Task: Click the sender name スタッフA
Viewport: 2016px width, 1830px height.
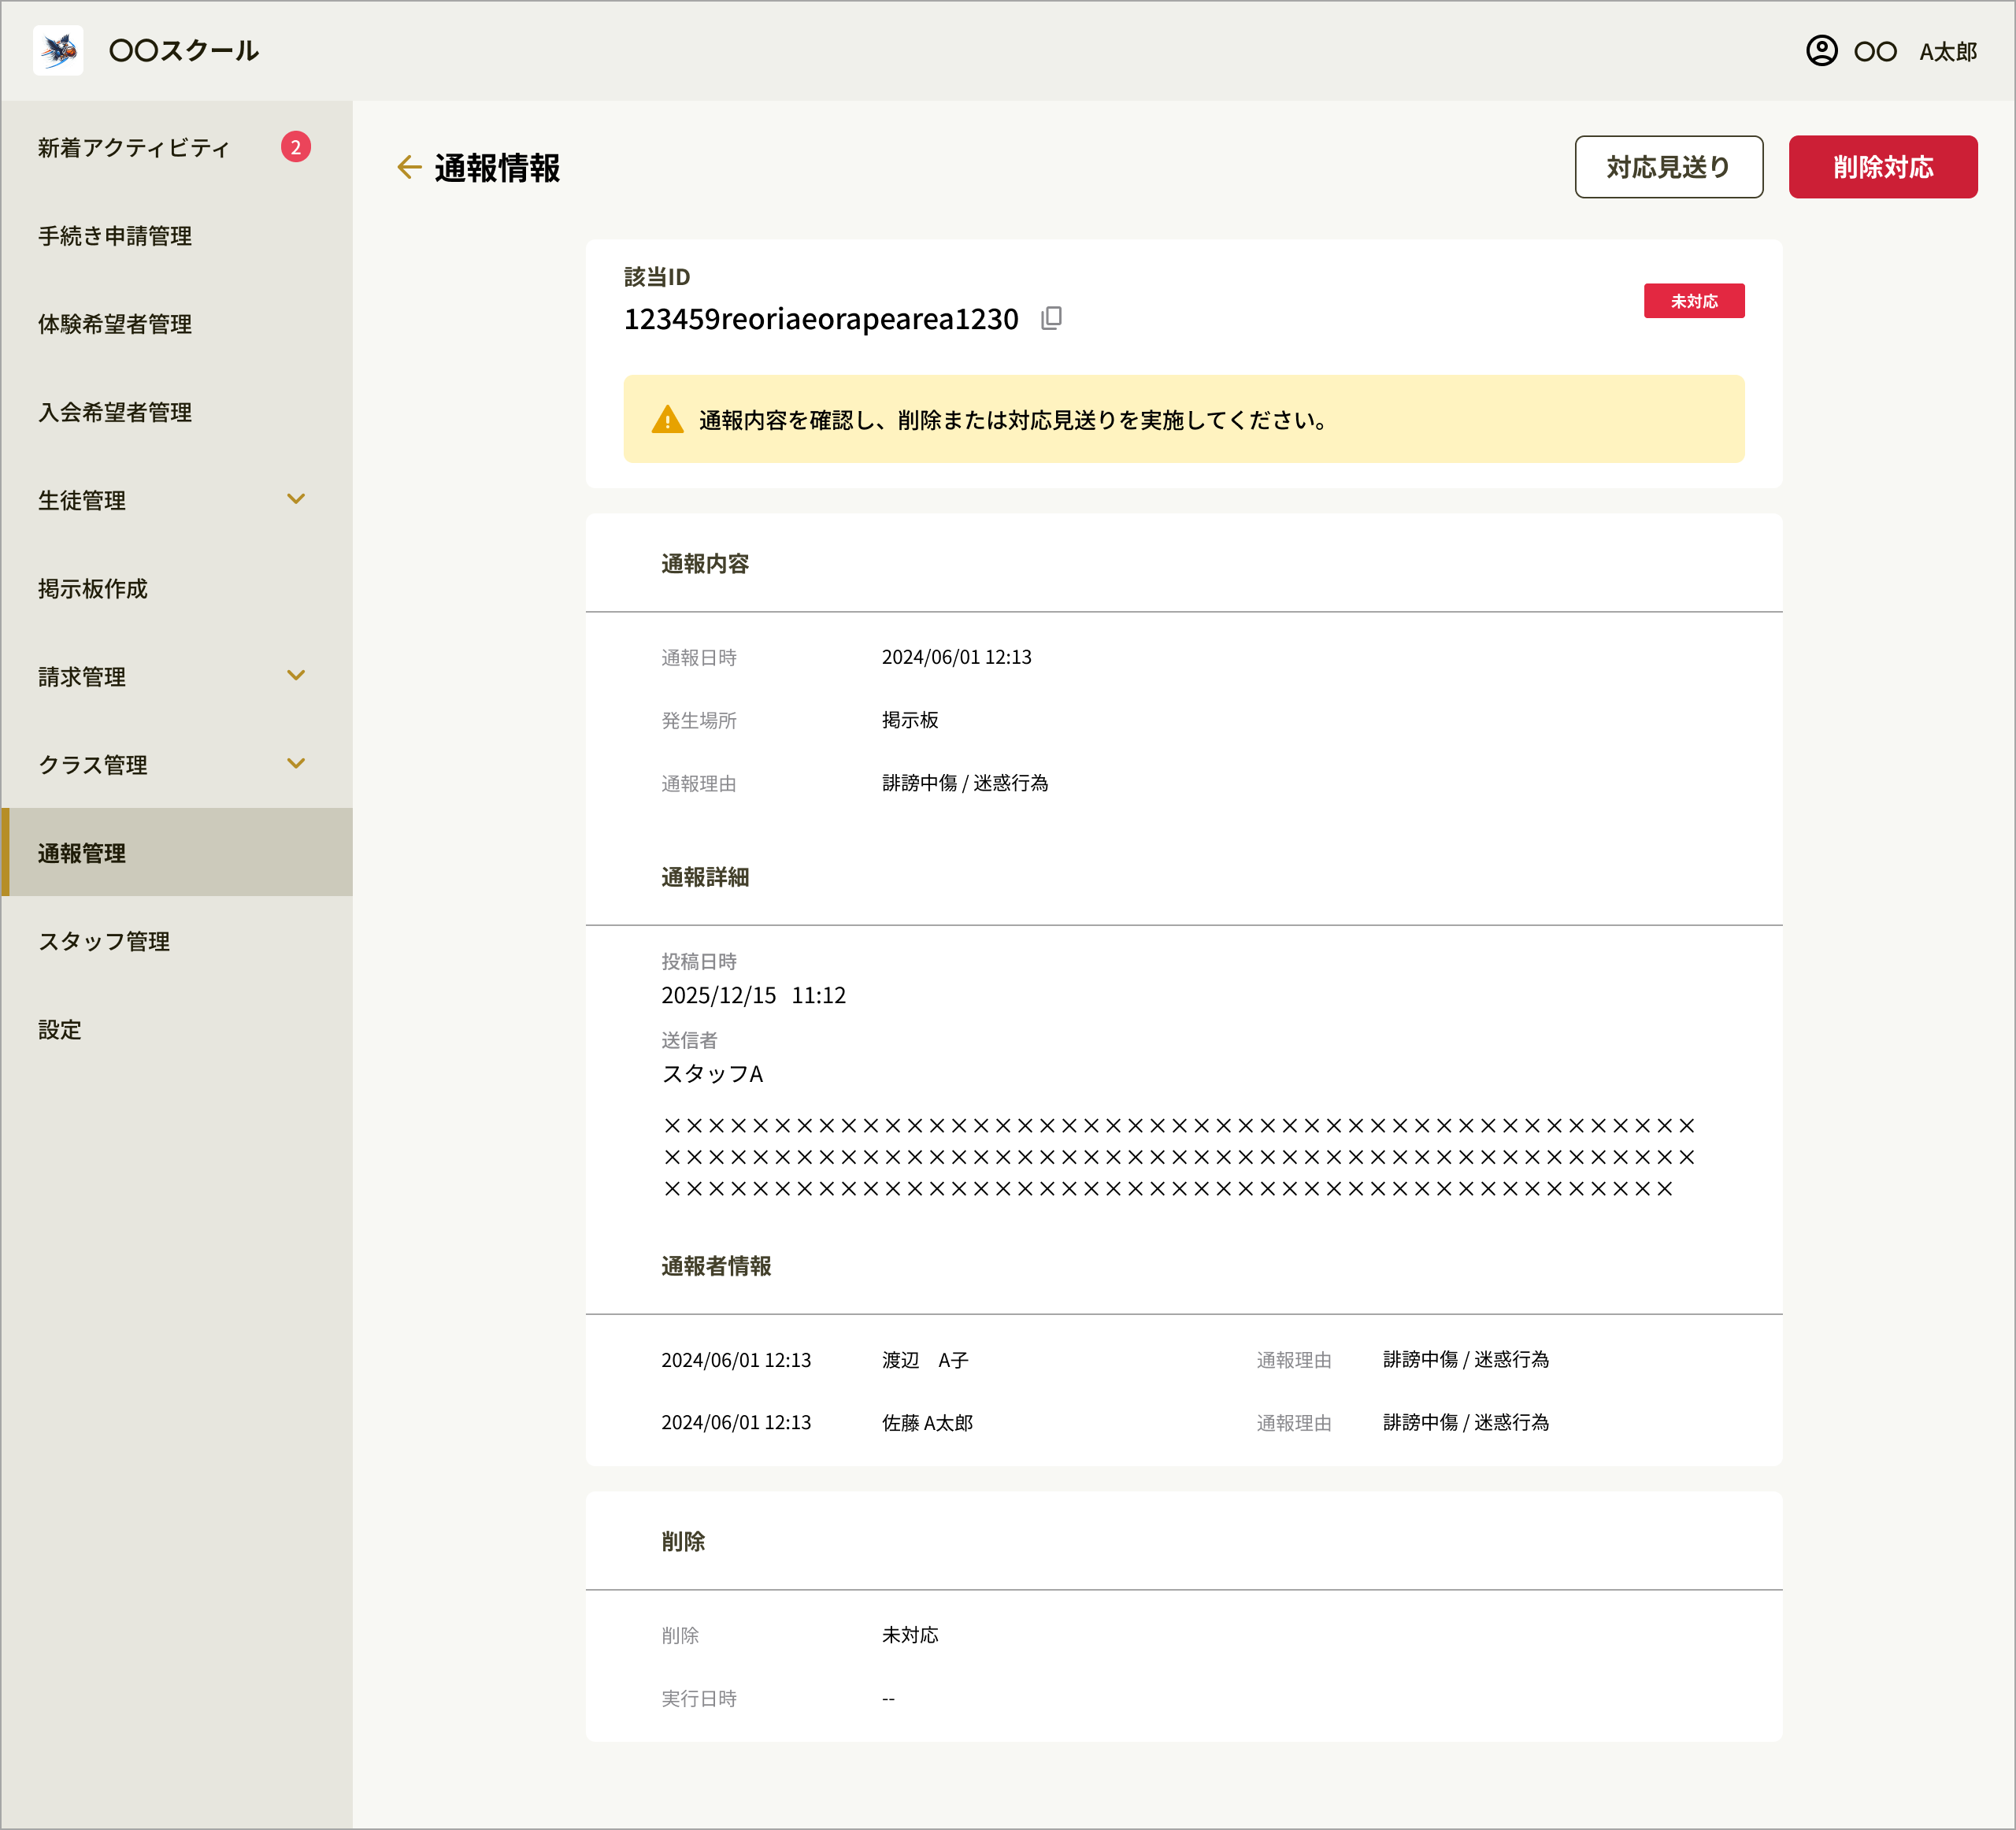Action: (x=712, y=1074)
